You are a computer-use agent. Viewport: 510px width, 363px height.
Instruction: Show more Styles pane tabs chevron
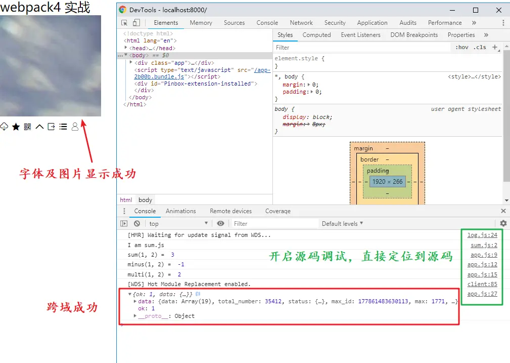[x=486, y=35]
